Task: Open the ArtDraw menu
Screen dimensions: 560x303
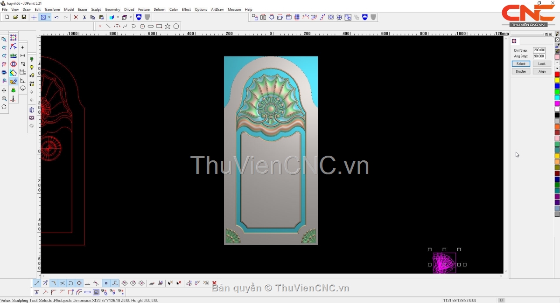Action: pos(217,9)
